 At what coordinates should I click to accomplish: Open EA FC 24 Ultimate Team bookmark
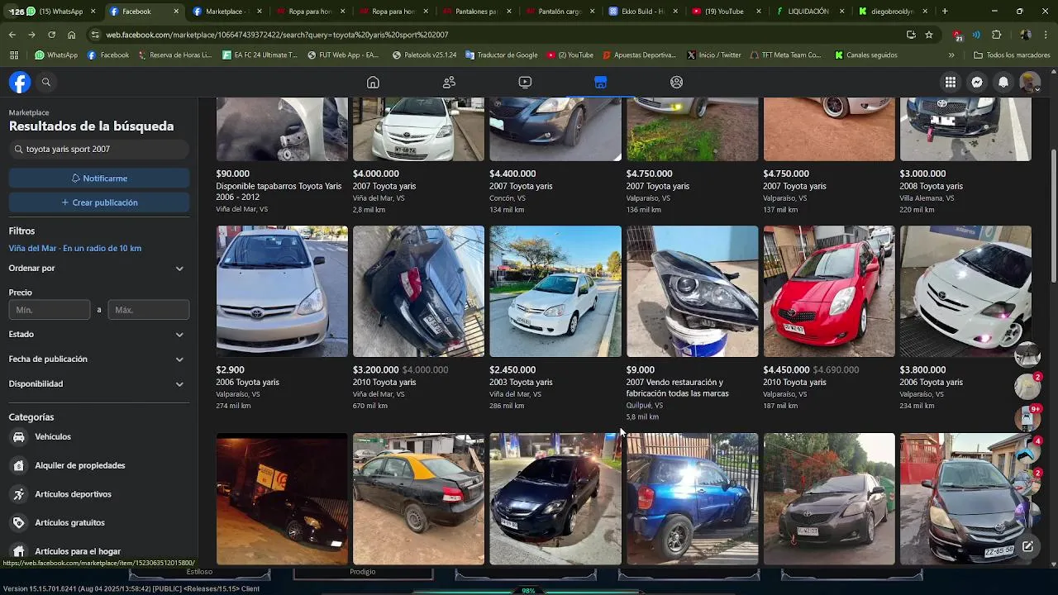[260, 55]
